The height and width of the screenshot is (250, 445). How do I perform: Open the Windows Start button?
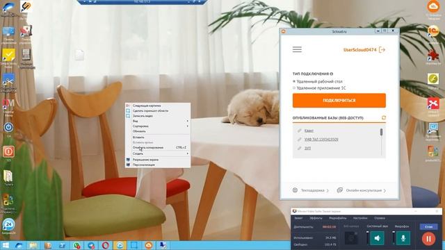[6, 245]
